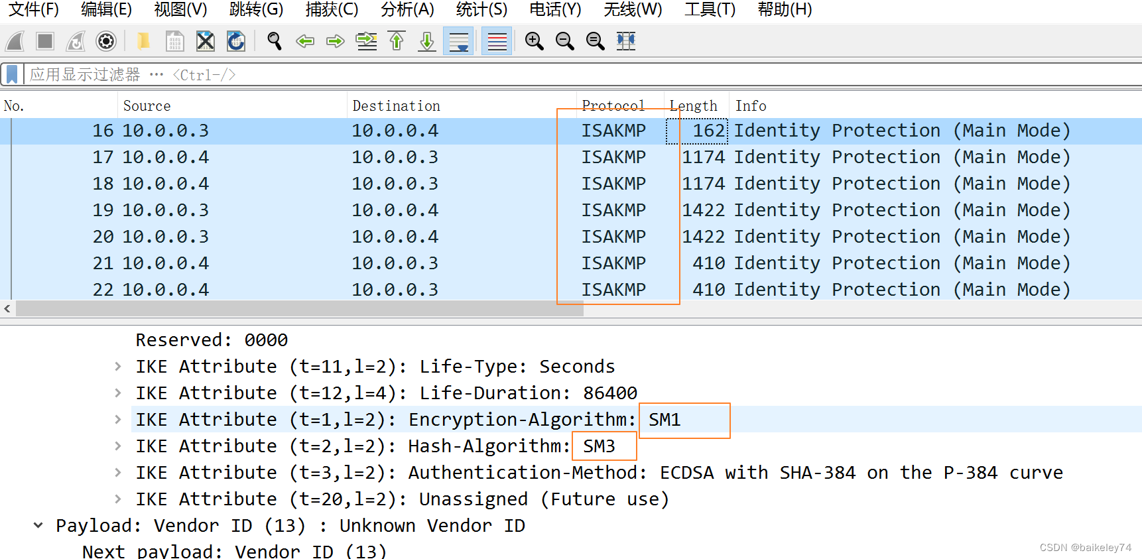Open the 视图(V) menu
This screenshot has width=1142, height=559.
180,10
